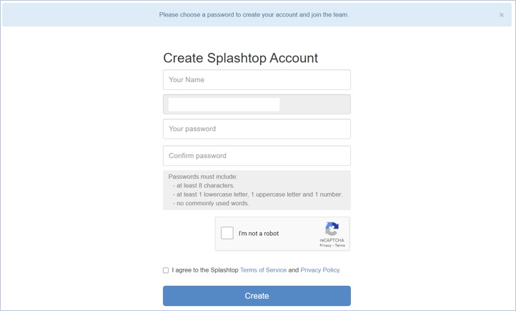
Task: Click the 'Please choose a password' banner message
Action: pos(254,15)
